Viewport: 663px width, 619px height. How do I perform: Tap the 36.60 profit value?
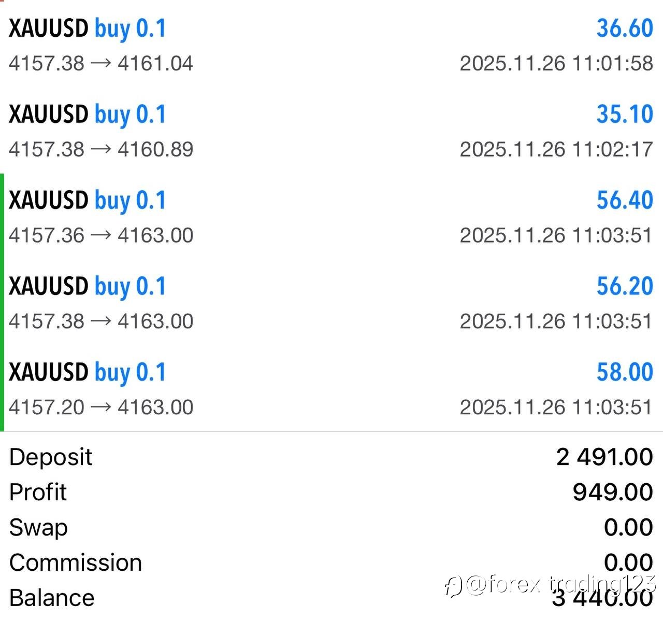[625, 29]
